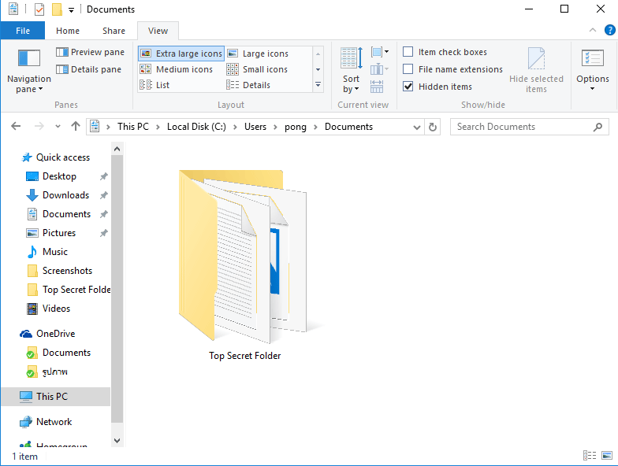Expand the layout gallery More arrow

pyautogui.click(x=318, y=85)
